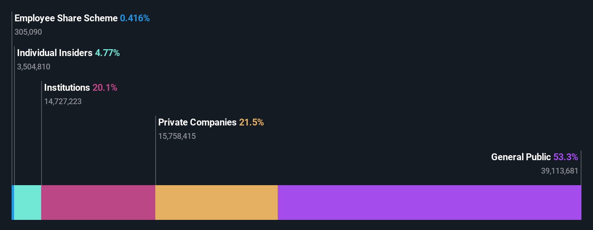The image size is (593, 230).
Task: Click the 20.1% percentage value
Action: [x=105, y=88]
